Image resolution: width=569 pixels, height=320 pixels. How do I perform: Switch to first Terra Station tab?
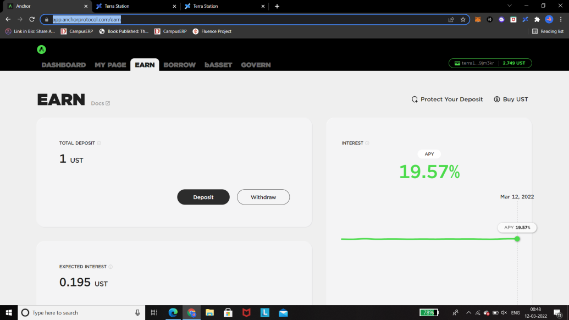136,6
